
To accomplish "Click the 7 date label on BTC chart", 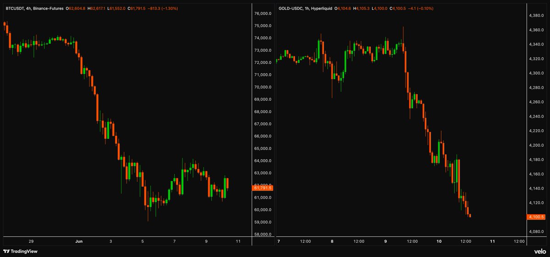I will [x=175, y=241].
